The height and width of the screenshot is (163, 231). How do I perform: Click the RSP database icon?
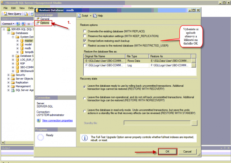pyautogui.click(x=17, y=63)
